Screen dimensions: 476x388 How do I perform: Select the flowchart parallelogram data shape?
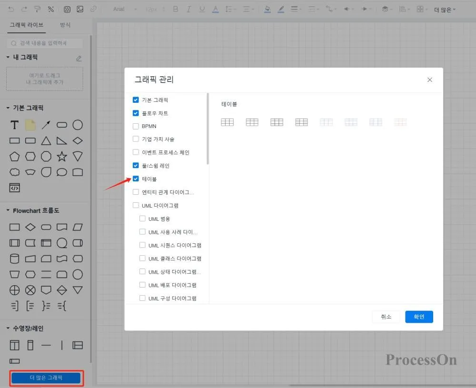point(78,227)
